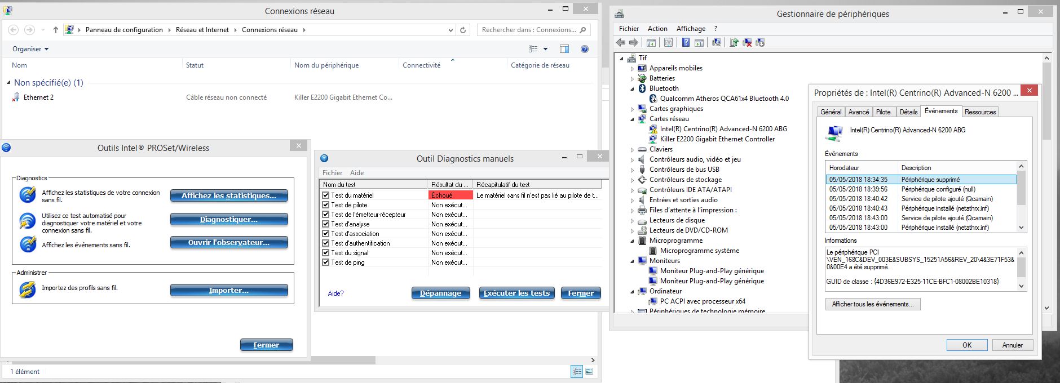Expand Claviers node
The image size is (1060, 383).
tap(632, 150)
